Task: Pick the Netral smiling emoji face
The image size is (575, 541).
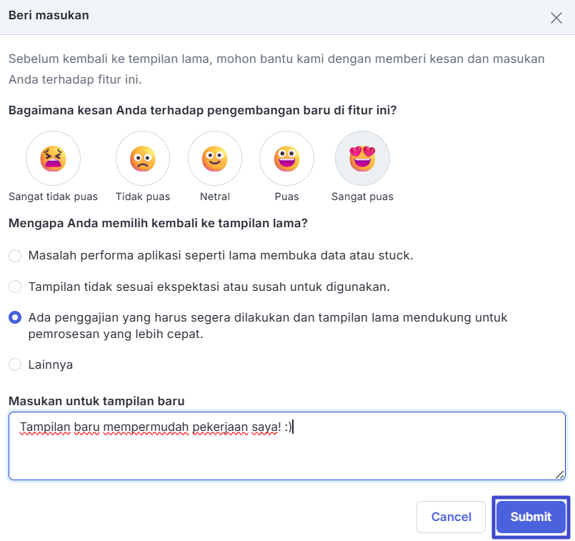Action: 215,159
